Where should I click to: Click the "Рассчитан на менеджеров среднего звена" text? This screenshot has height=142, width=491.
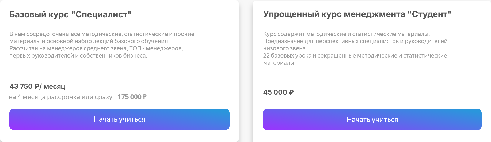point(68,48)
